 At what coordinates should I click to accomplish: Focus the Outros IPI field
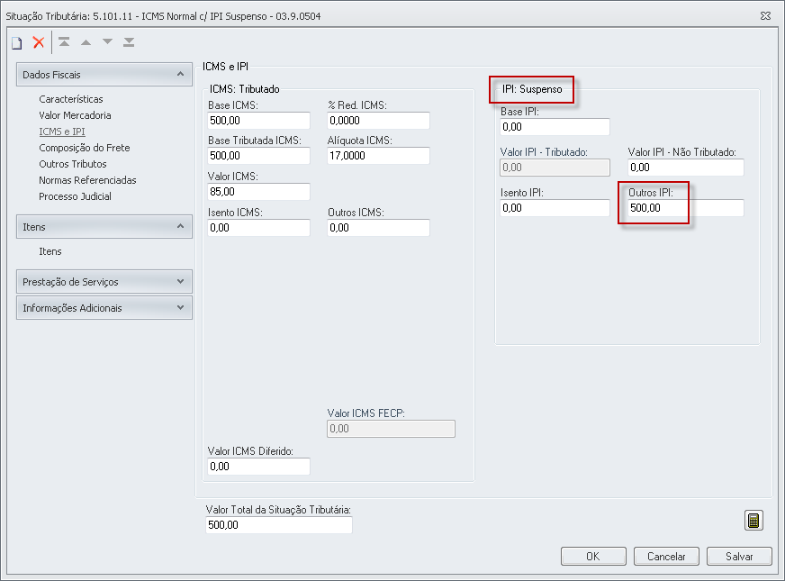686,208
